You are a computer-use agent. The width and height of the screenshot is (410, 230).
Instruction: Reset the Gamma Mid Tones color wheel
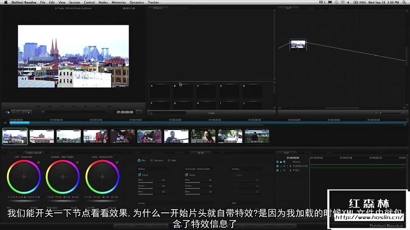click(x=77, y=162)
